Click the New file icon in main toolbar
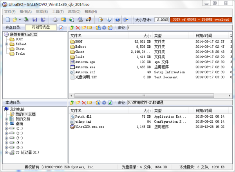 coord(7,19)
